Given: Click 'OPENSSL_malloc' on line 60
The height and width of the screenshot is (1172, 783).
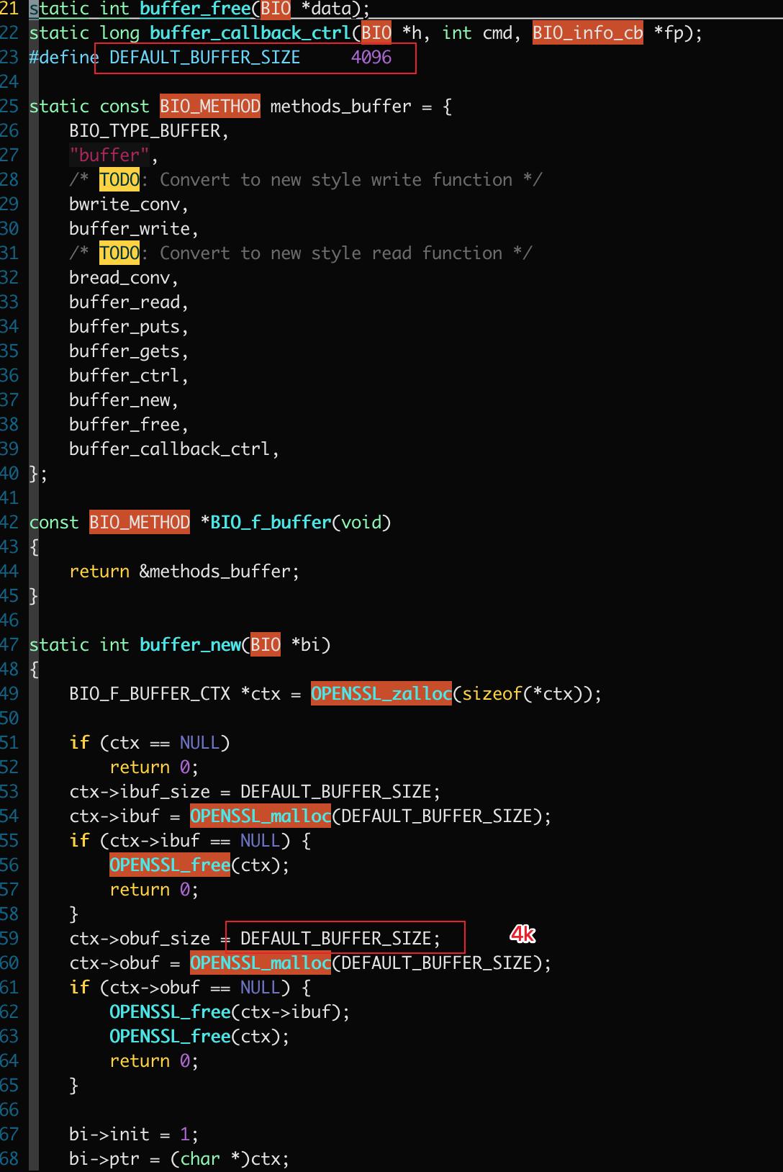Looking at the screenshot, I should click(261, 963).
